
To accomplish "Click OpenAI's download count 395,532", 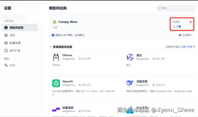I will pos(86,85).
